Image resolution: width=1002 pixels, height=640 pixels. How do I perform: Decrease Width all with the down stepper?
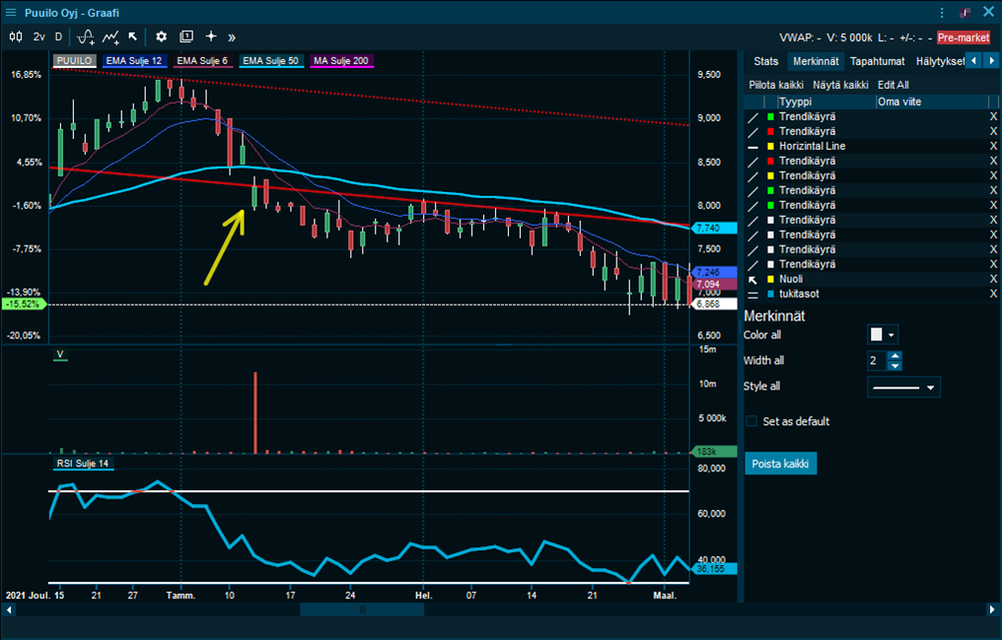point(894,366)
